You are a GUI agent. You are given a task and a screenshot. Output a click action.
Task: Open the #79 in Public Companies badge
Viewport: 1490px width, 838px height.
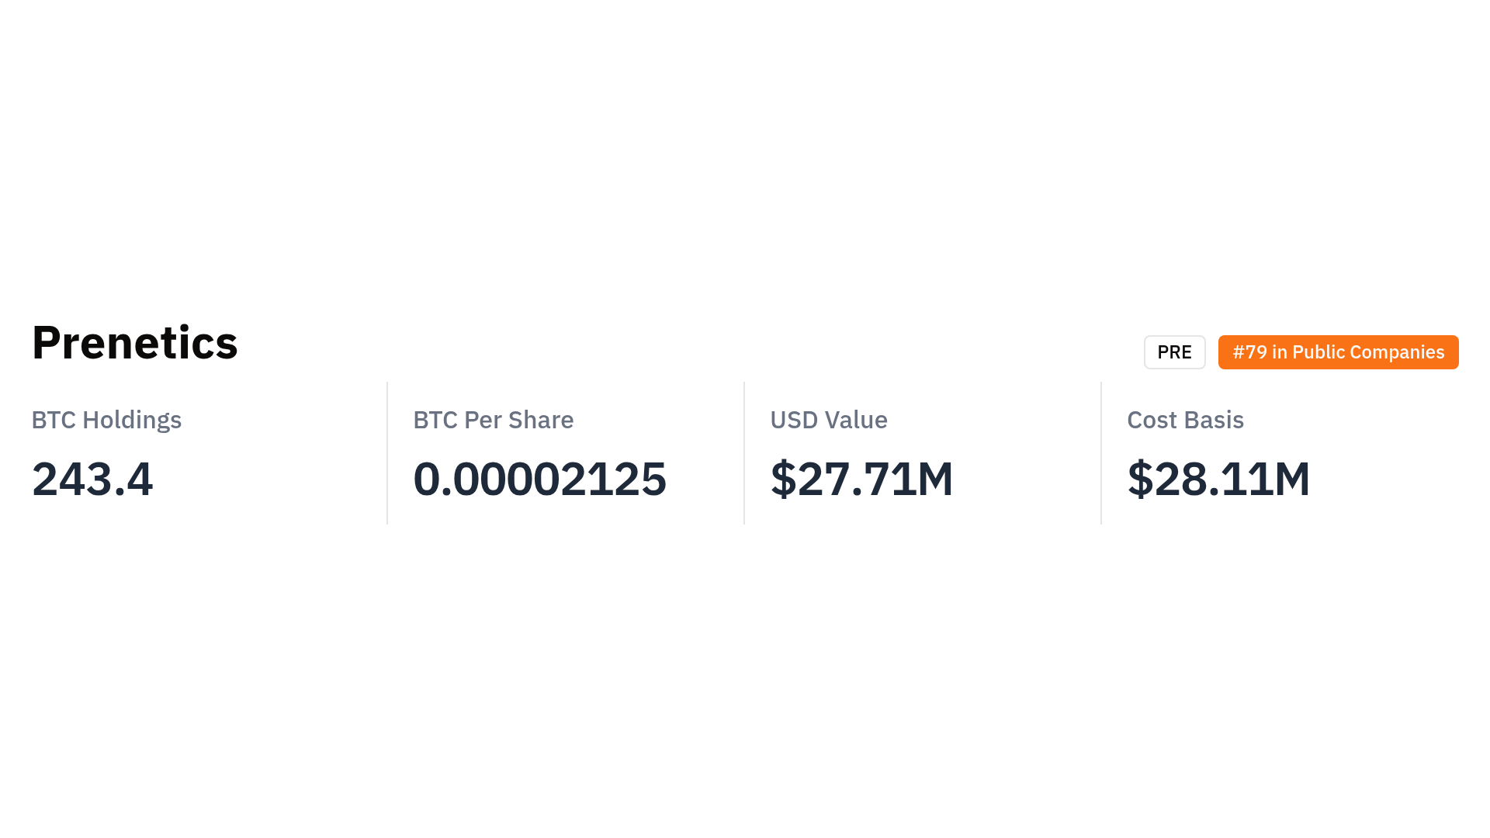pyautogui.click(x=1338, y=352)
